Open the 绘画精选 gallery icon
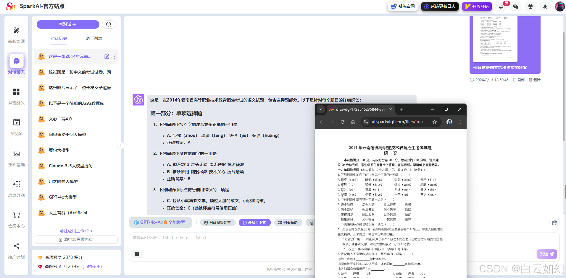 click(x=17, y=153)
